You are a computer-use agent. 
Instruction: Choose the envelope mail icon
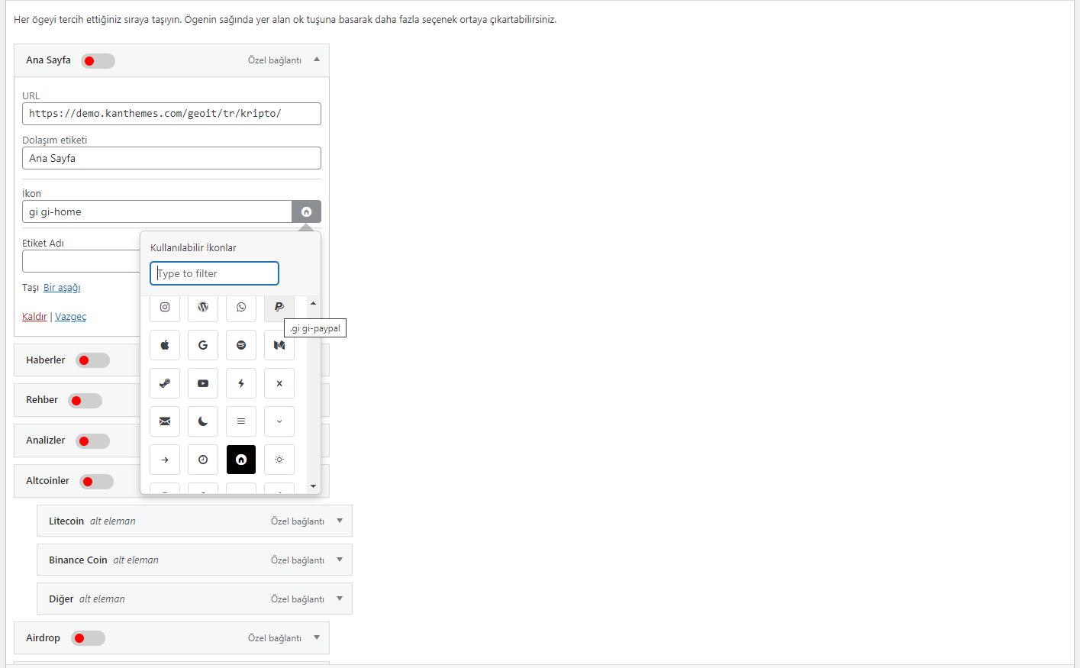pos(165,421)
